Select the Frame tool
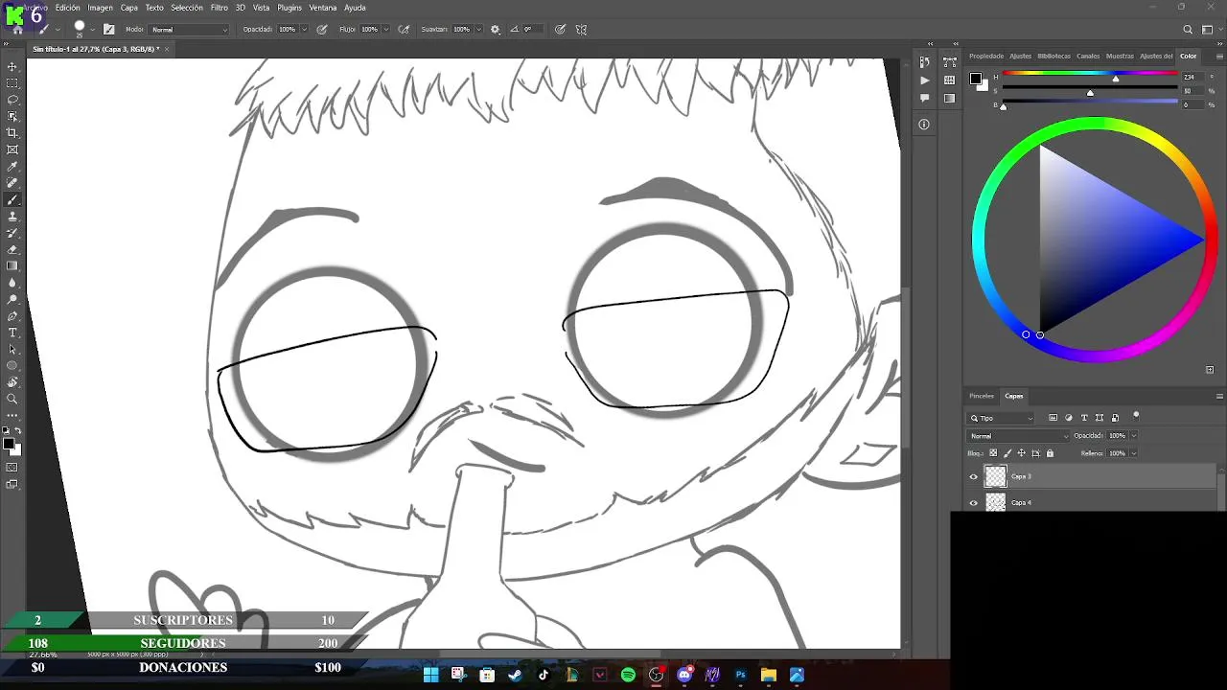Screen dimensions: 1227x690 click(12, 149)
